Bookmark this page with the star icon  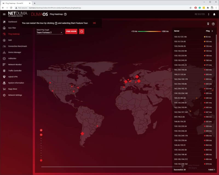190,8
